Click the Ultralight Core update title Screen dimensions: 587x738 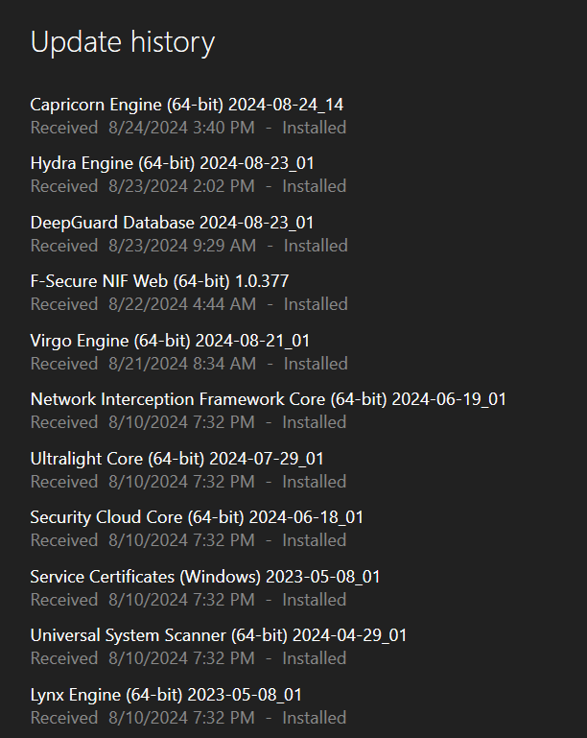pyautogui.click(x=176, y=459)
